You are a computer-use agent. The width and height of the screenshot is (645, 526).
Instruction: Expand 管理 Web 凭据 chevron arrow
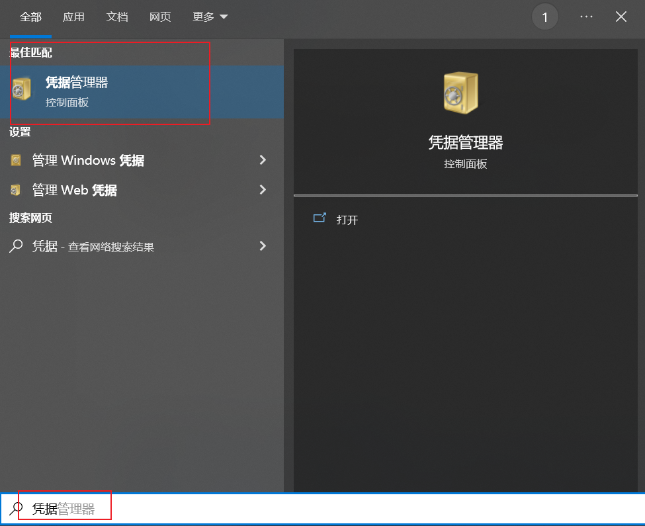click(263, 190)
